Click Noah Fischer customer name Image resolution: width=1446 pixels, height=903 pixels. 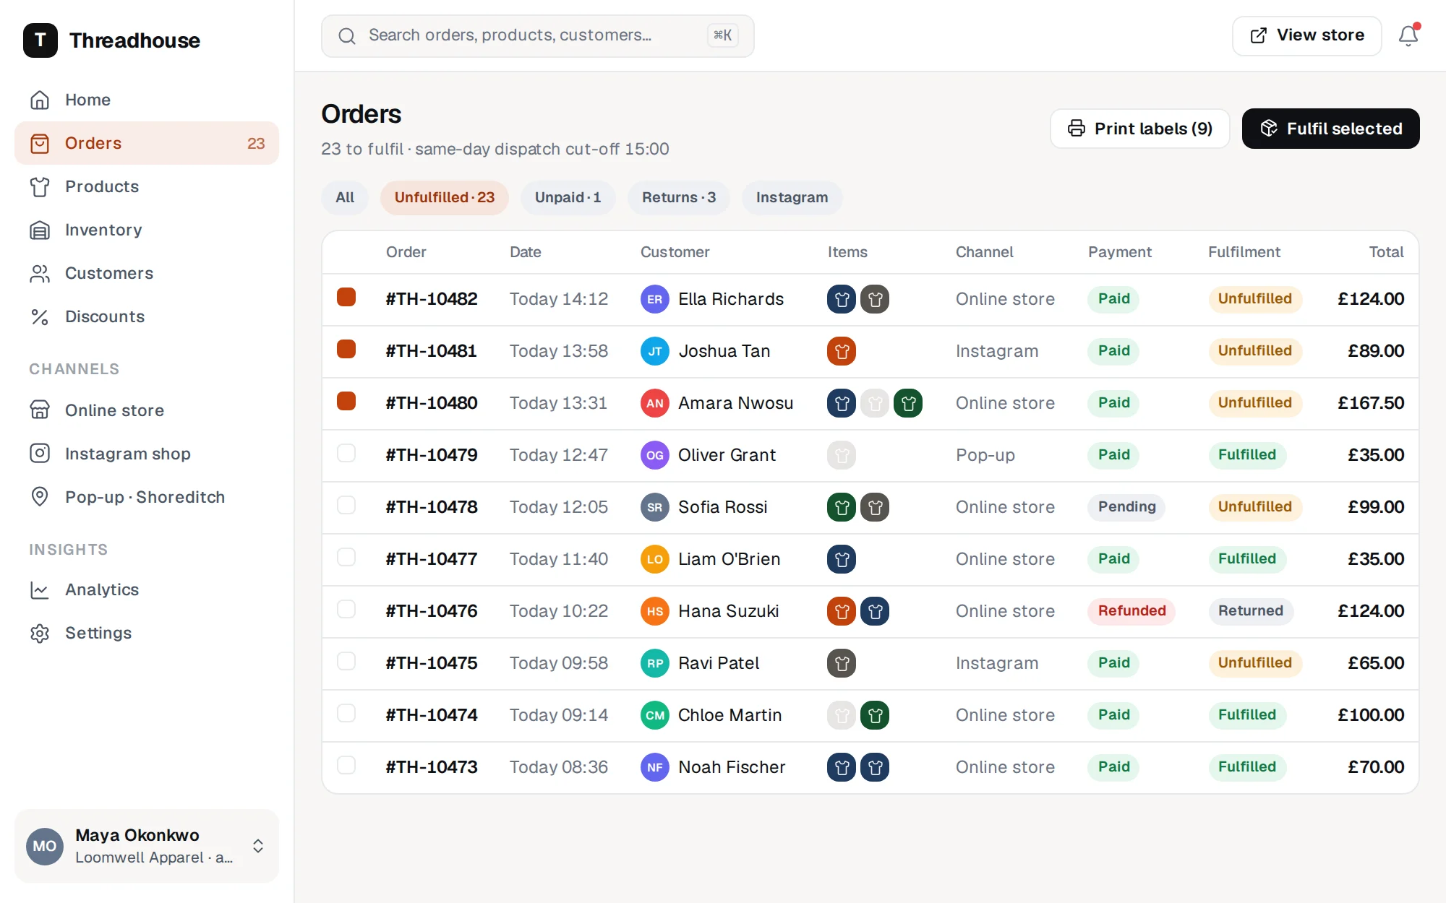click(732, 767)
